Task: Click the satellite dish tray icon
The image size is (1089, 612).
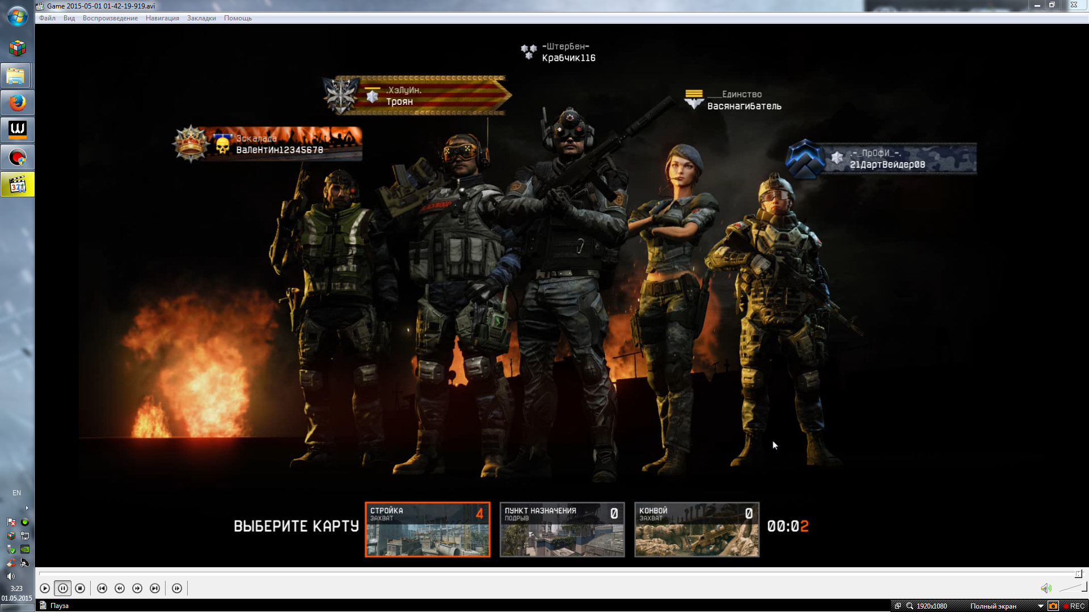Action: pyautogui.click(x=24, y=563)
